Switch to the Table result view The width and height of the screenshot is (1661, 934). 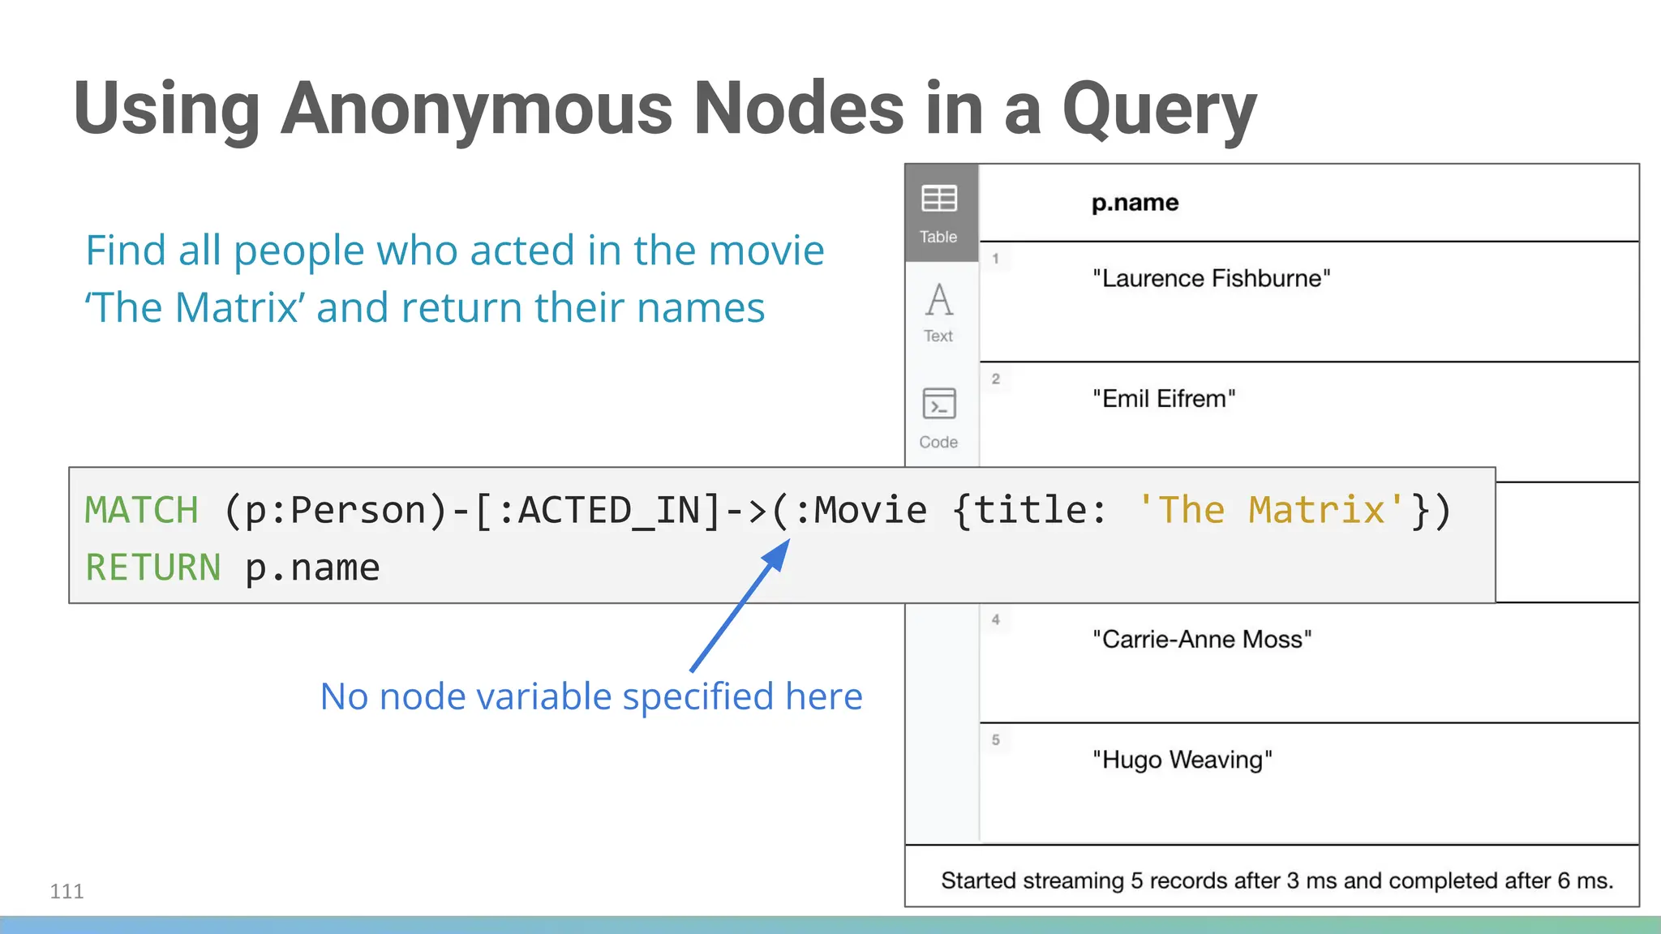941,213
